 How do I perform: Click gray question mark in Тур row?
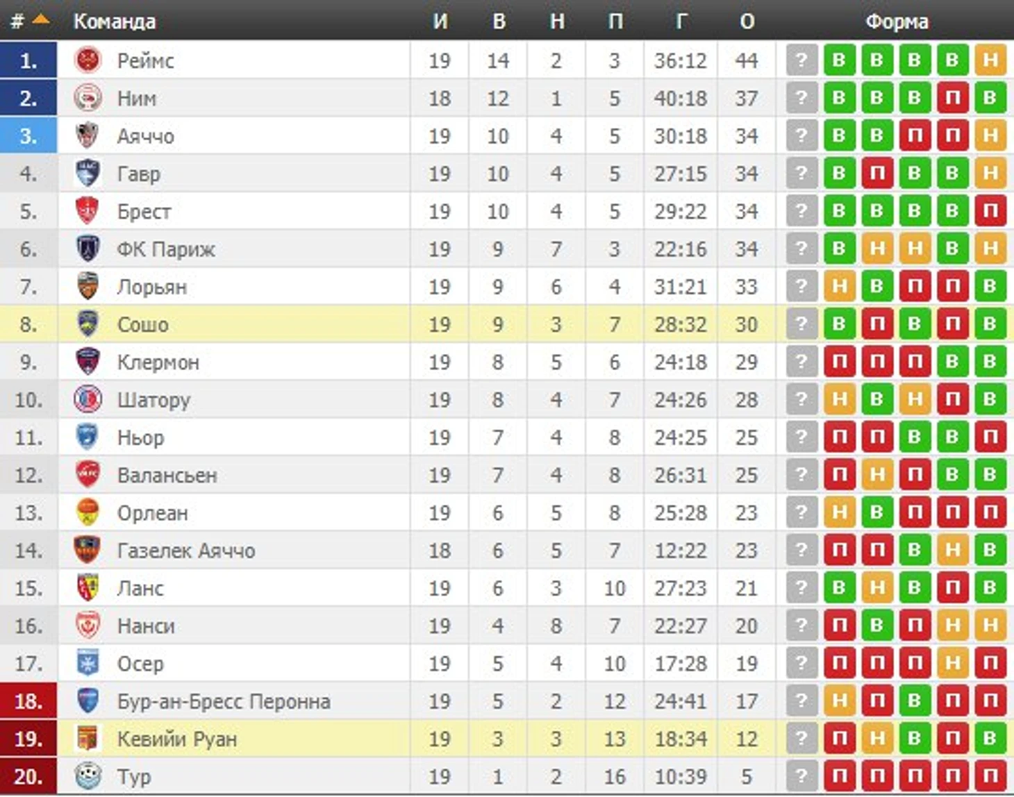click(x=801, y=776)
